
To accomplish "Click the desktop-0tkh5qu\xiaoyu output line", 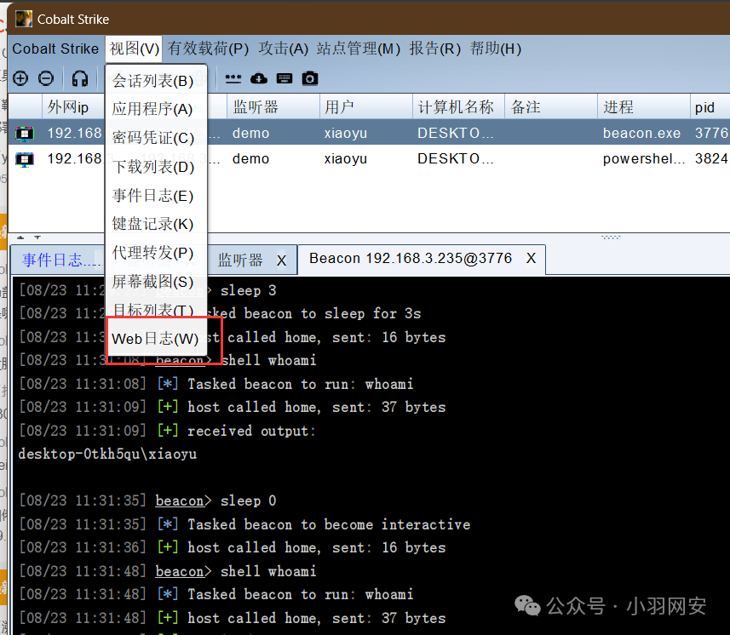I will (x=107, y=454).
